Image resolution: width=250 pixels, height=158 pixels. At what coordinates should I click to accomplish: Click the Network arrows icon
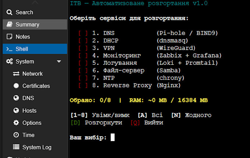(16, 74)
